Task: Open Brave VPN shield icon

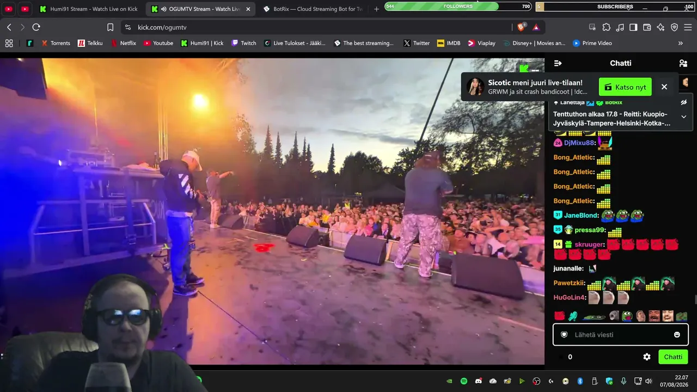Action: 674,27
